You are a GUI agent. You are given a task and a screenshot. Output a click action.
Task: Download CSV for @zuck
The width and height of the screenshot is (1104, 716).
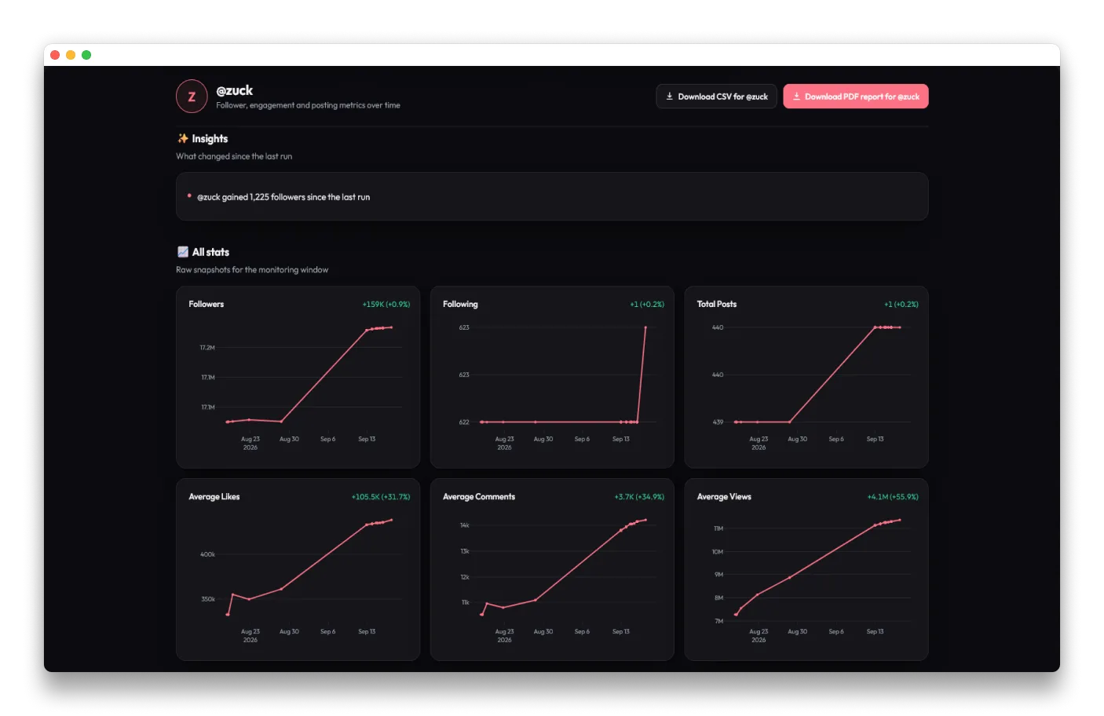click(716, 97)
